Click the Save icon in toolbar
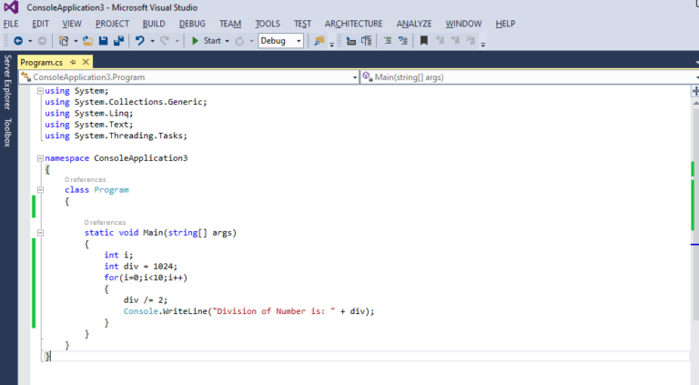Image resolution: width=699 pixels, height=385 pixels. (103, 41)
